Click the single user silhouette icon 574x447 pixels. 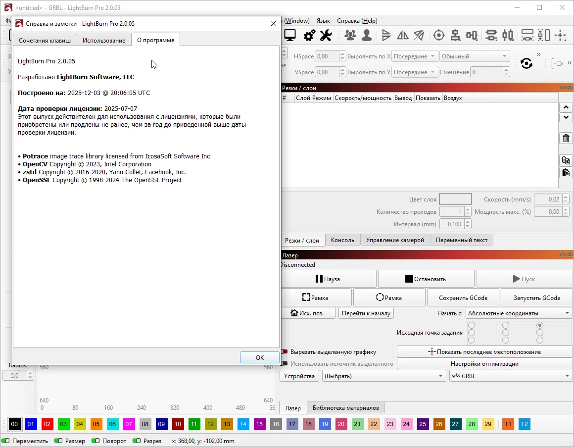pos(367,35)
